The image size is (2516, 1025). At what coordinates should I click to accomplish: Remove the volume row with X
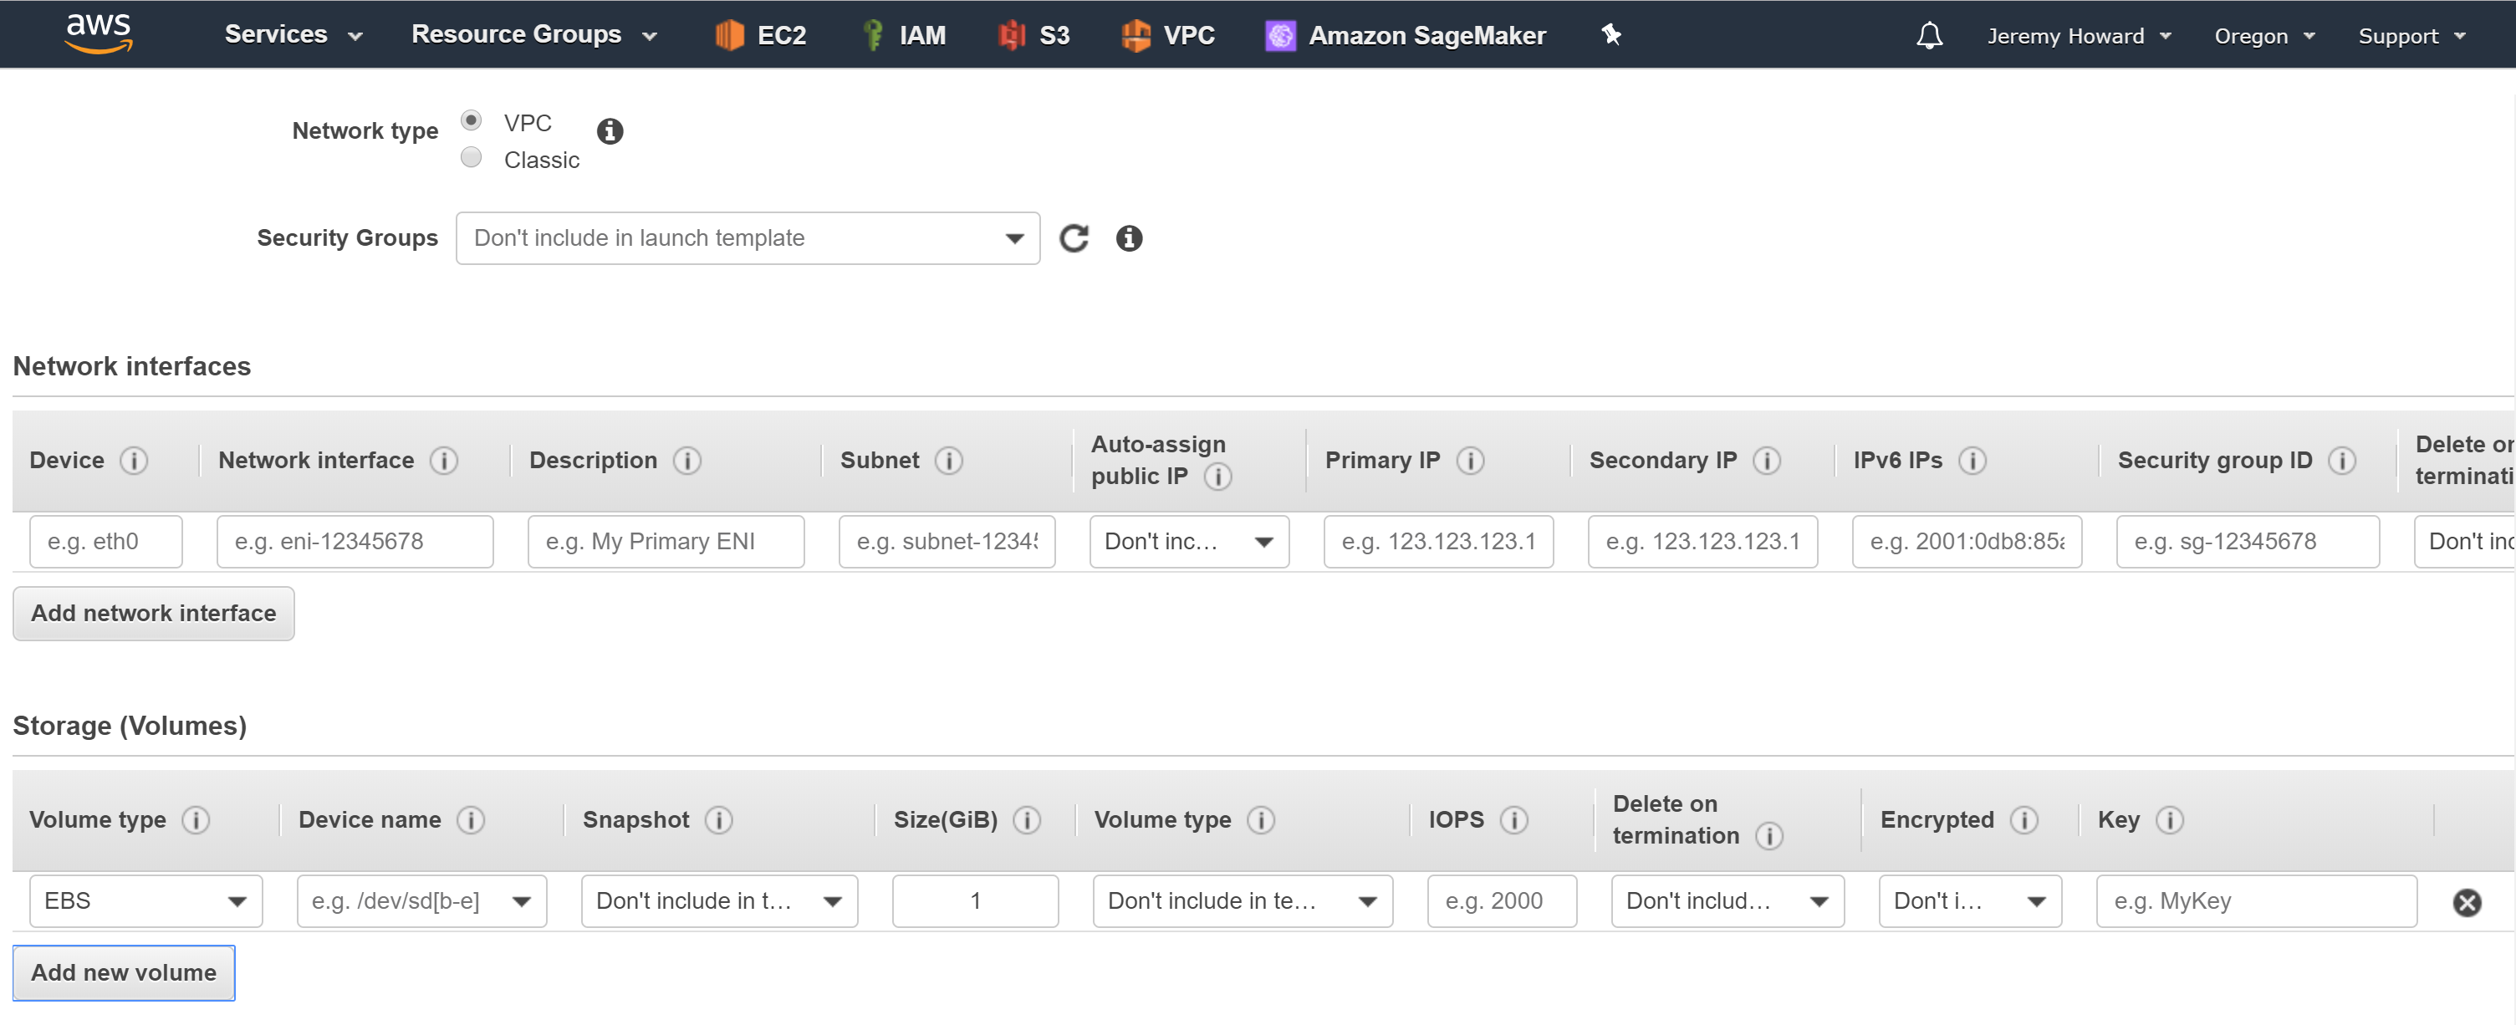(x=2466, y=902)
